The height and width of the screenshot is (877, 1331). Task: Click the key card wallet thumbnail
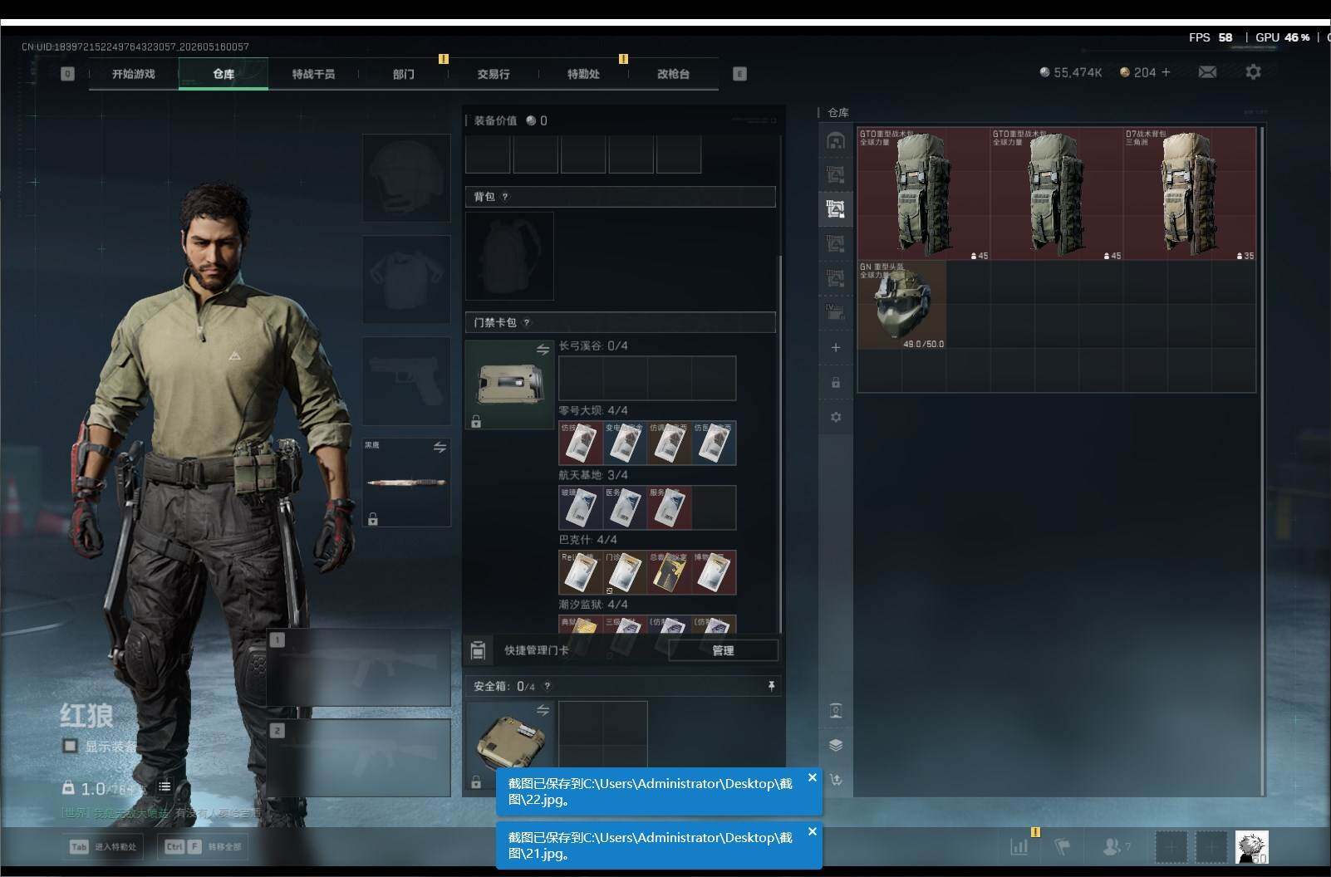click(x=509, y=385)
